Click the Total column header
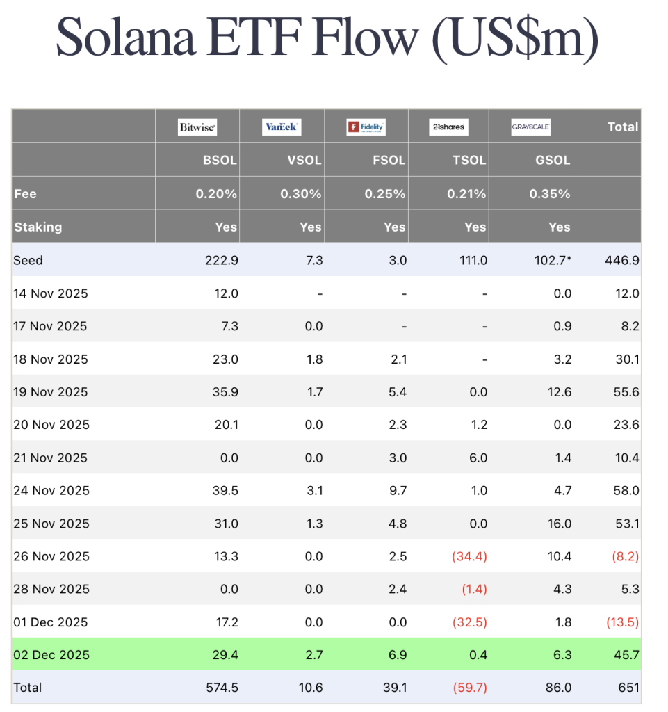Image resolution: width=668 pixels, height=712 pixels. tap(622, 127)
